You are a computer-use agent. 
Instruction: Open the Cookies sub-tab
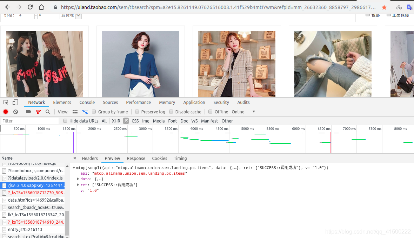click(x=160, y=158)
